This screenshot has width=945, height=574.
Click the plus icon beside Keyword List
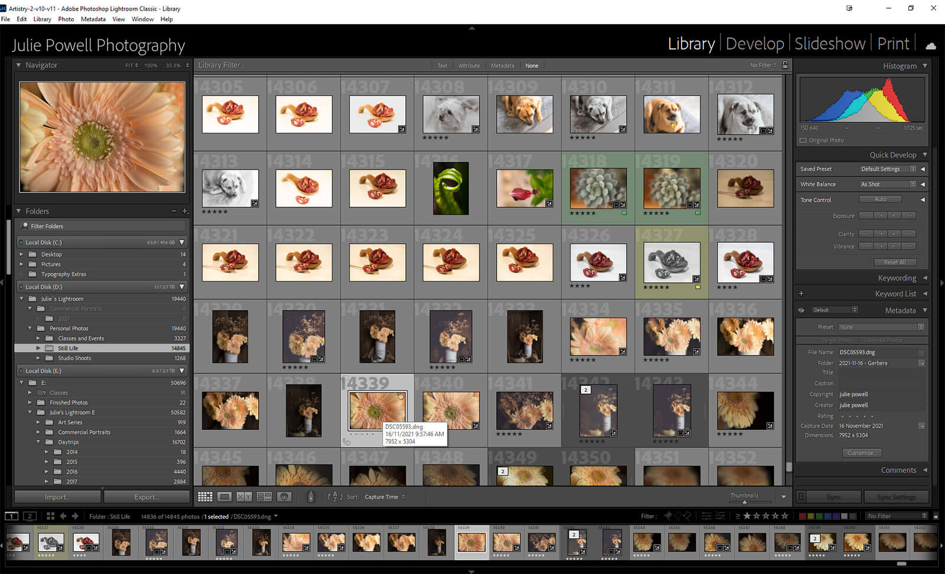click(801, 293)
